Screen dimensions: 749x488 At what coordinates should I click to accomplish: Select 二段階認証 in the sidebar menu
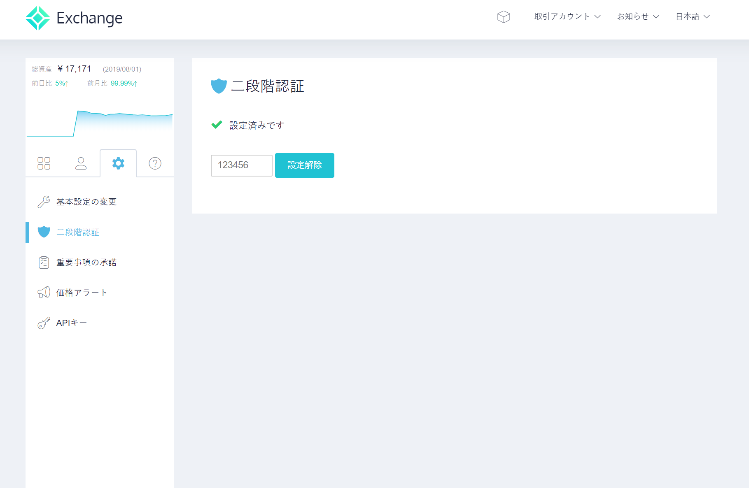click(x=78, y=232)
